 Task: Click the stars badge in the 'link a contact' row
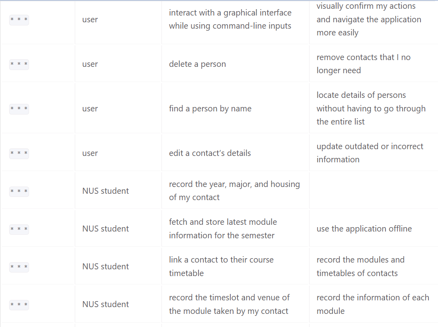click(19, 267)
